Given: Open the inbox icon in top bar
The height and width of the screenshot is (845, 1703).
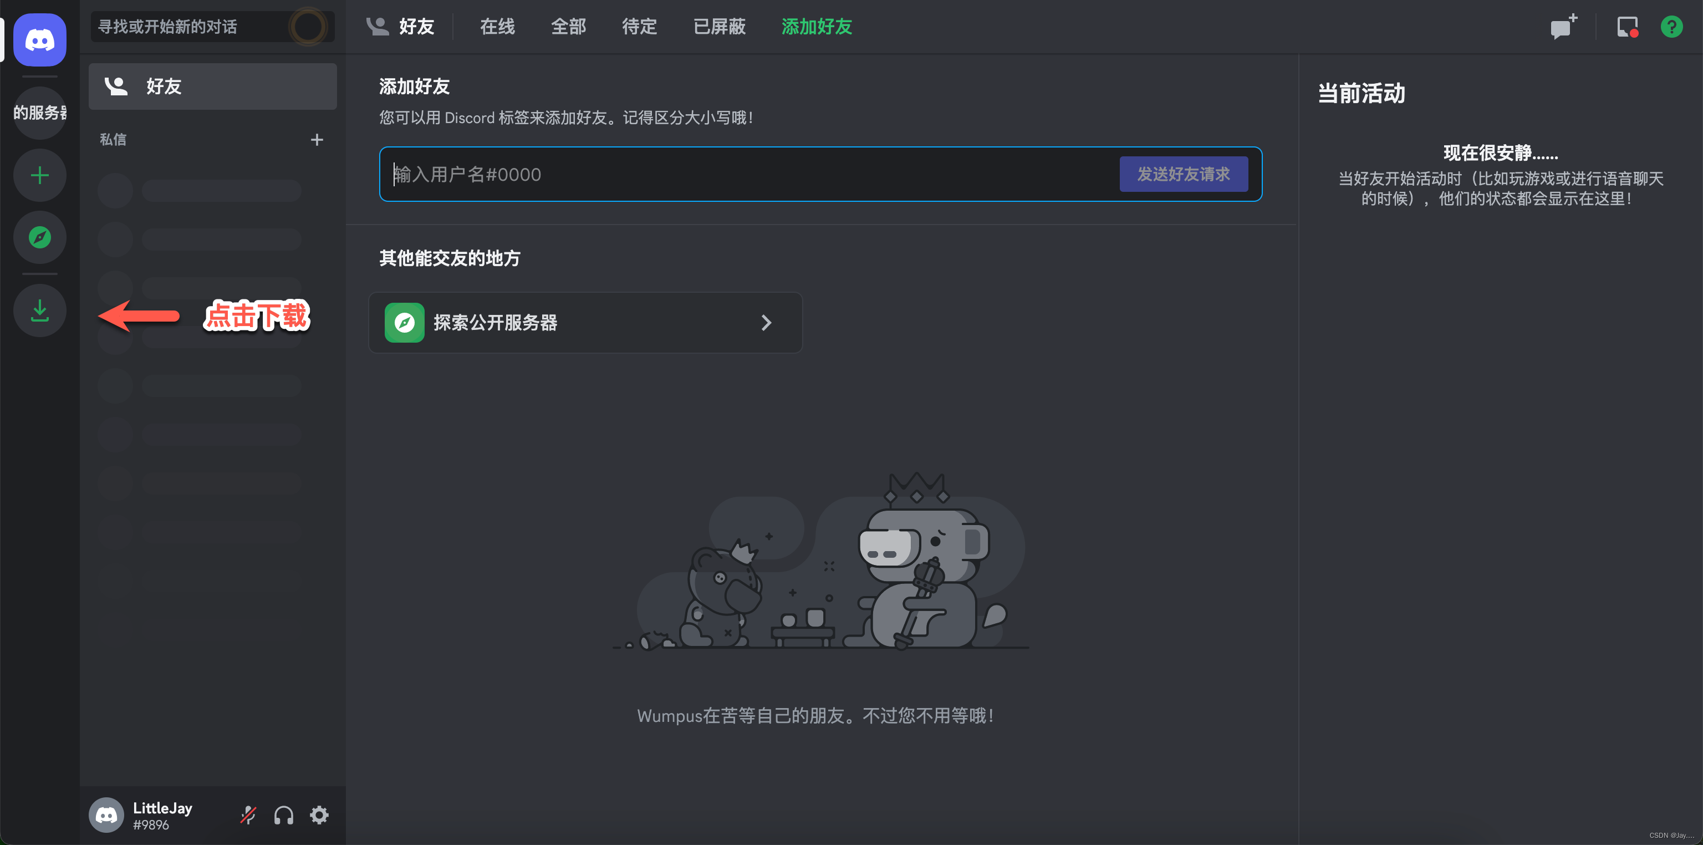Looking at the screenshot, I should [1627, 27].
